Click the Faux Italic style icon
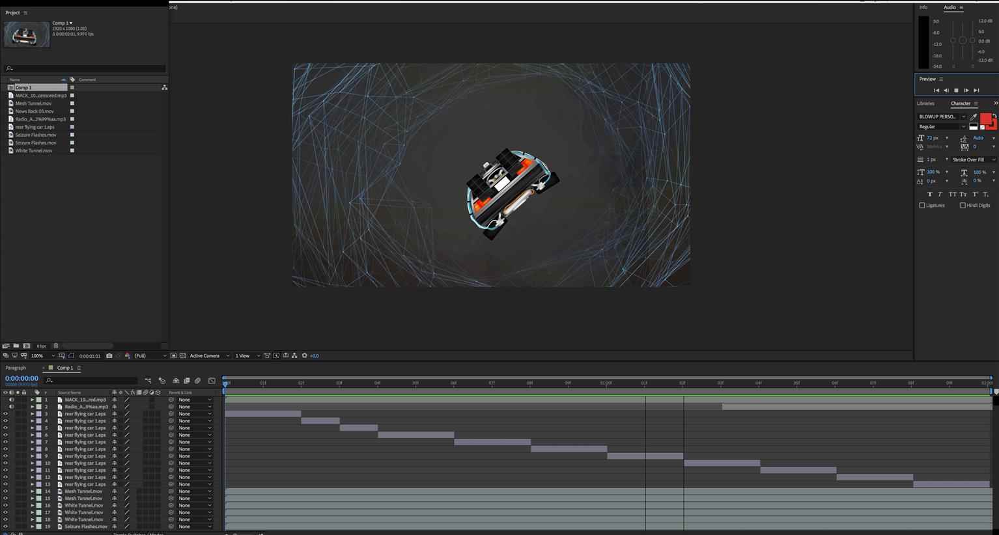 click(x=940, y=194)
